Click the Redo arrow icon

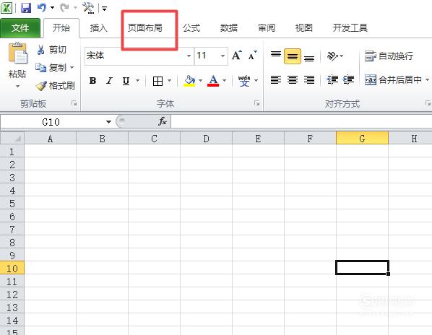[x=64, y=7]
